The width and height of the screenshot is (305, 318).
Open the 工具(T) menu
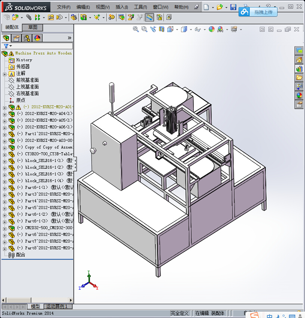(x=140, y=7)
